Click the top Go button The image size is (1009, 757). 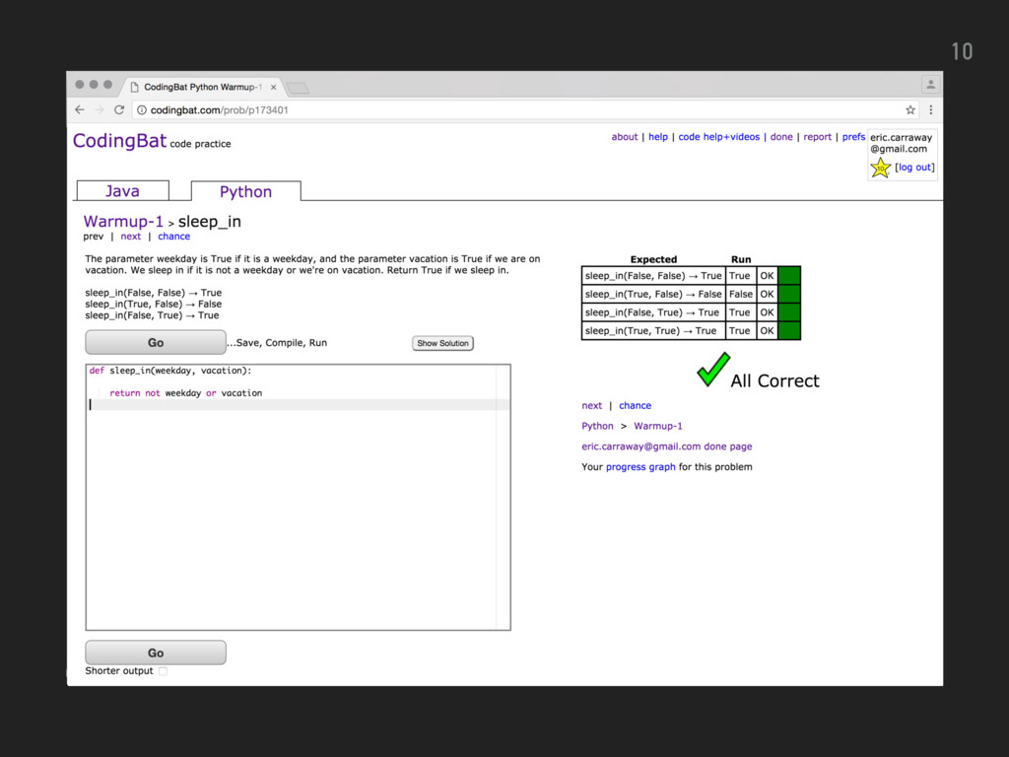(156, 342)
